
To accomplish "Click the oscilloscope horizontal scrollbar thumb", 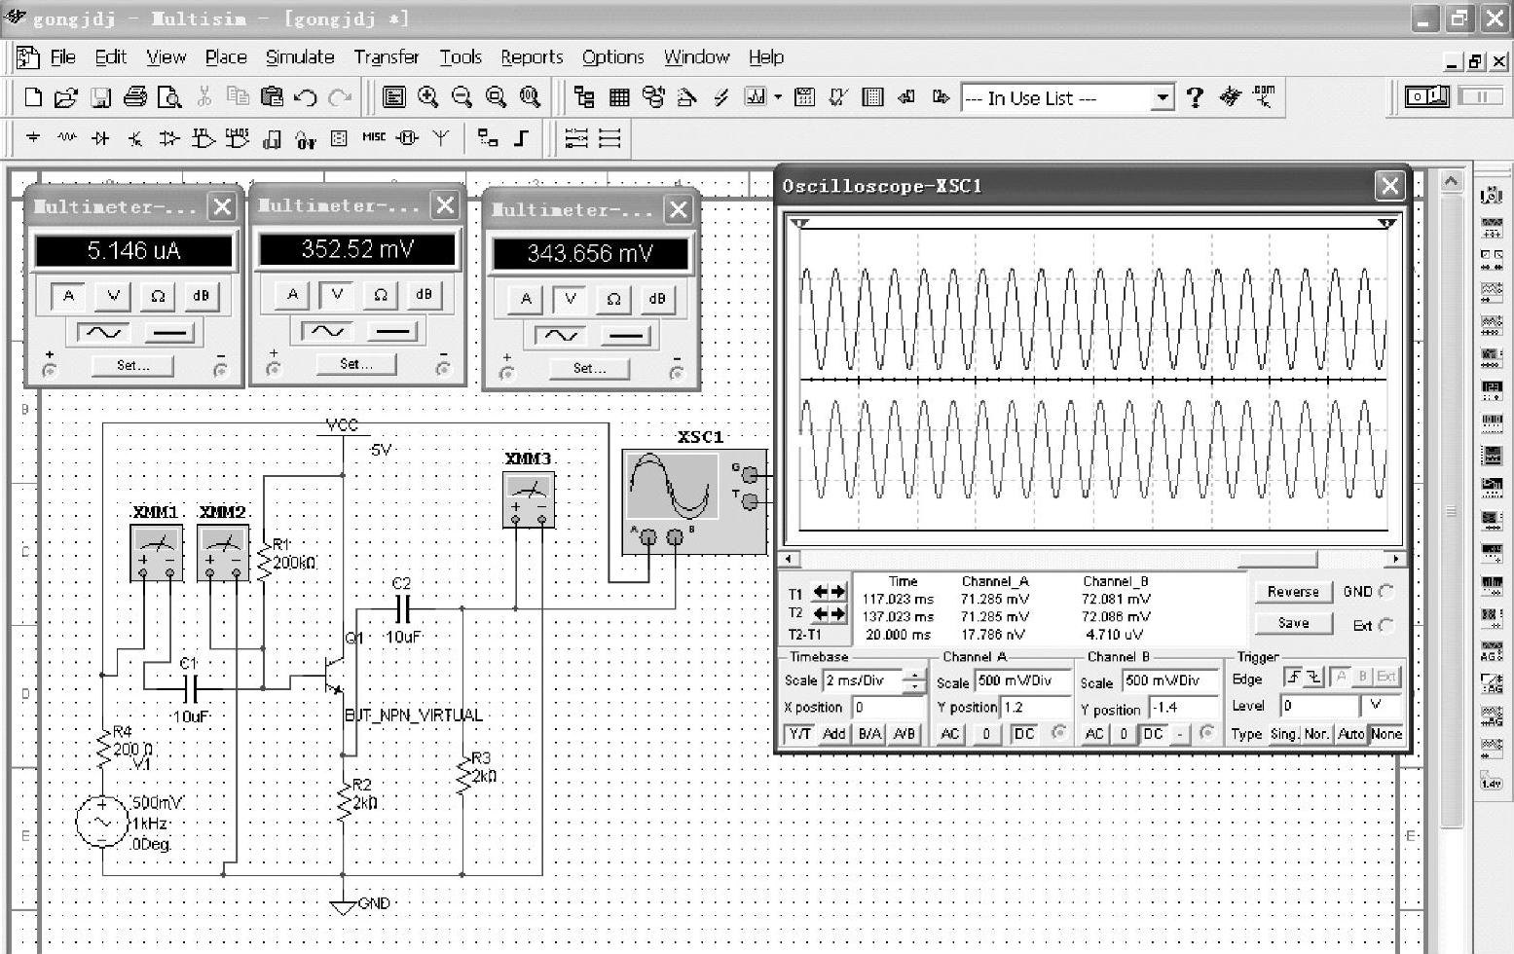I will [1276, 560].
